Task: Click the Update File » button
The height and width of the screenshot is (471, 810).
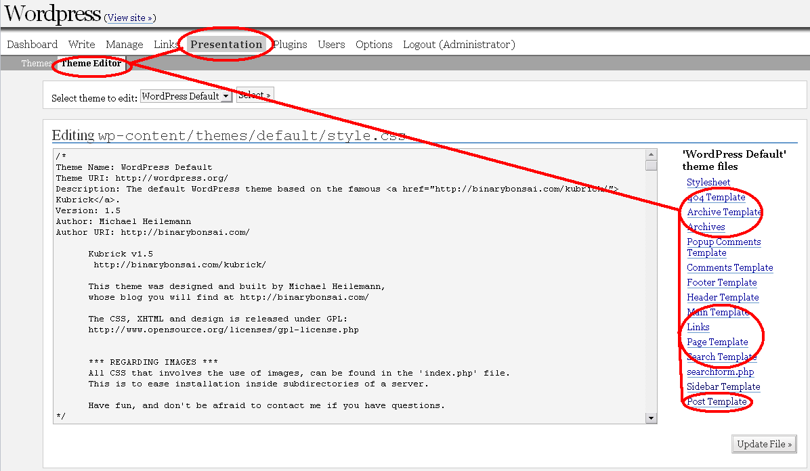Action: [764, 444]
